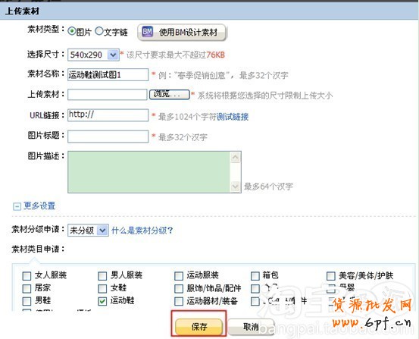Click the description box scroll down arrow
419x339 pixels.
tap(235, 186)
